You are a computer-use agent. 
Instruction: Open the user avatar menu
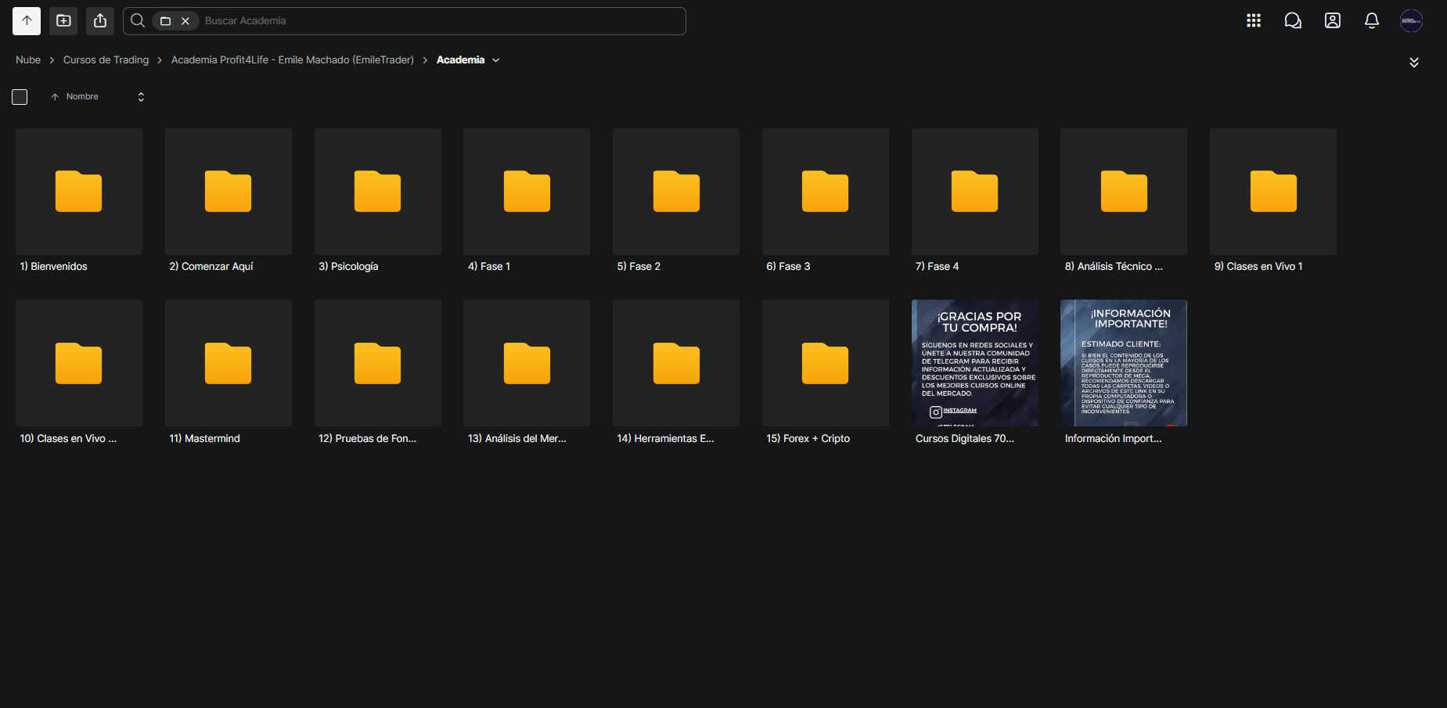(1411, 21)
